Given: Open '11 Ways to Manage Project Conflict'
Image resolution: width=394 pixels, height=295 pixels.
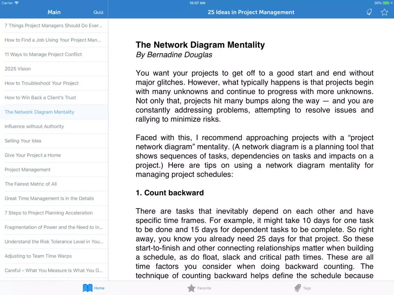Looking at the screenshot, I should (x=54, y=54).
